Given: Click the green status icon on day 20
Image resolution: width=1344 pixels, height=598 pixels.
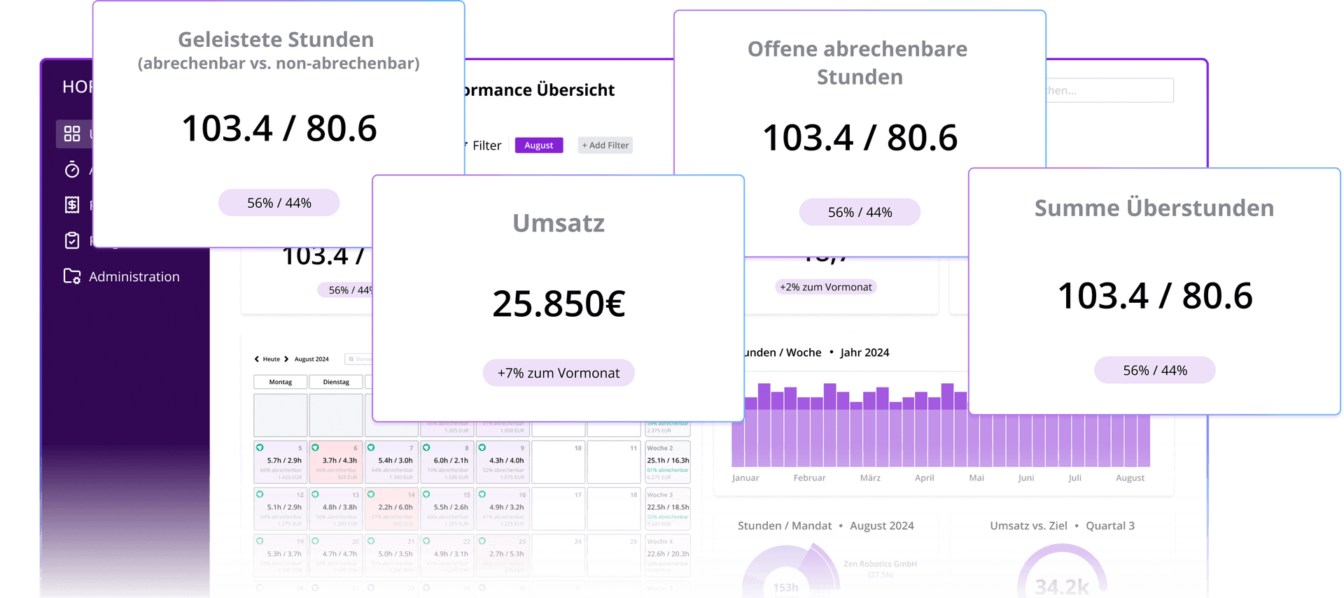Looking at the screenshot, I should point(315,541).
